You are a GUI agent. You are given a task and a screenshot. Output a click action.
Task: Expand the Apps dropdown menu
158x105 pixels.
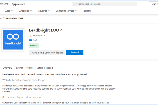[x=9, y=11]
